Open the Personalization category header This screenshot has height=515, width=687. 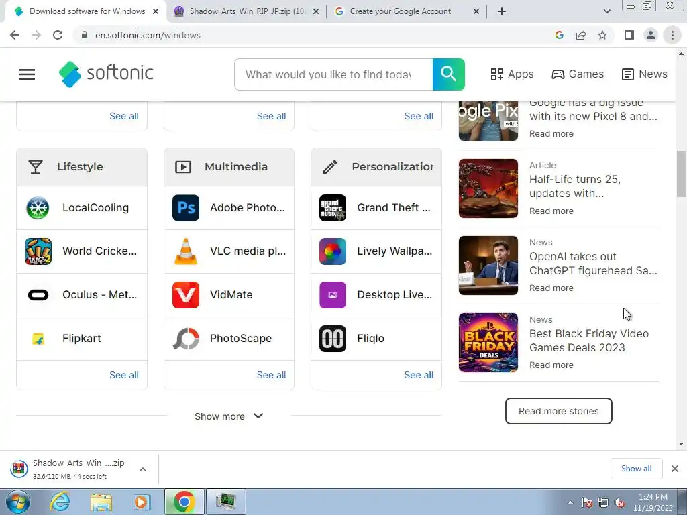click(376, 167)
